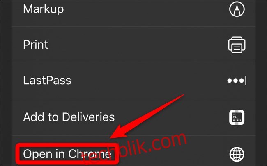Choose the Print action label
The image size is (267, 166).
click(x=35, y=45)
